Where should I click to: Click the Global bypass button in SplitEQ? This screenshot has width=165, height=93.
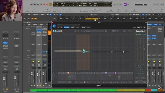[x=138, y=78]
